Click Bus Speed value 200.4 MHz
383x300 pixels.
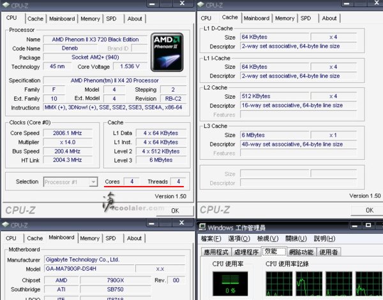click(x=68, y=152)
